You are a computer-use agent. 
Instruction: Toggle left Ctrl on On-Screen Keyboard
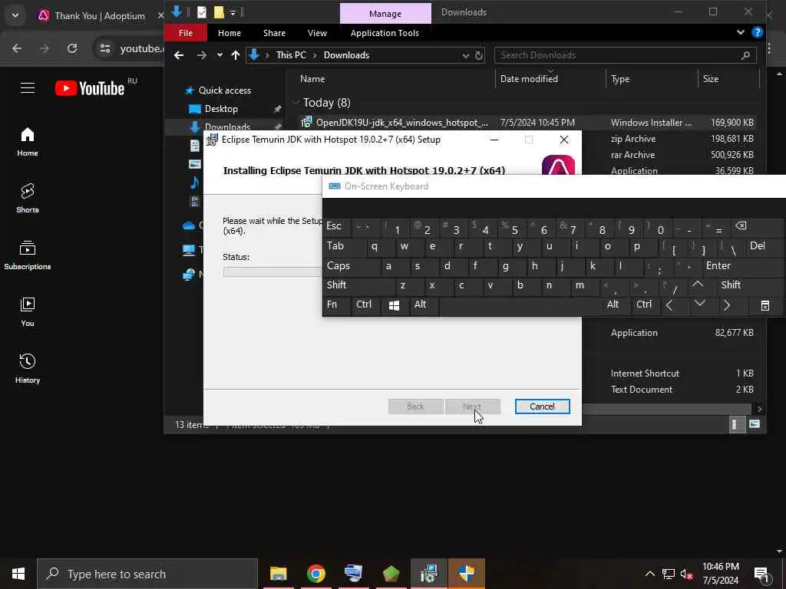pos(366,304)
